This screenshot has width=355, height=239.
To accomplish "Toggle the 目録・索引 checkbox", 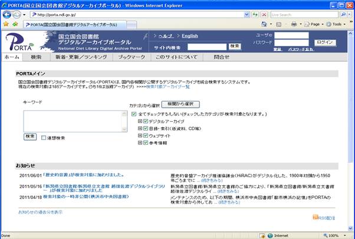I will 146,129.
